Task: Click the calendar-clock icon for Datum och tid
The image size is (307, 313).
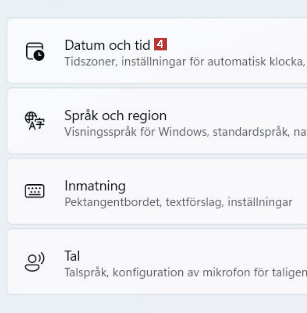Action: pyautogui.click(x=35, y=51)
